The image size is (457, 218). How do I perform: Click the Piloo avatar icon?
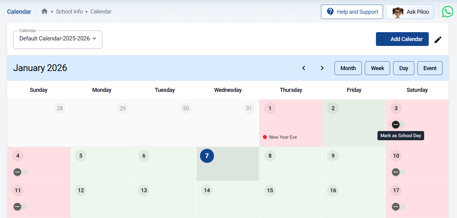click(398, 12)
